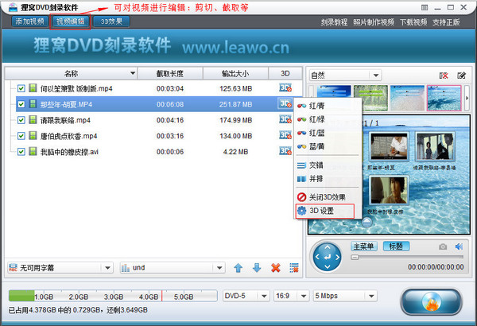
Task: Open the 刻录教程 link
Action: pos(334,22)
